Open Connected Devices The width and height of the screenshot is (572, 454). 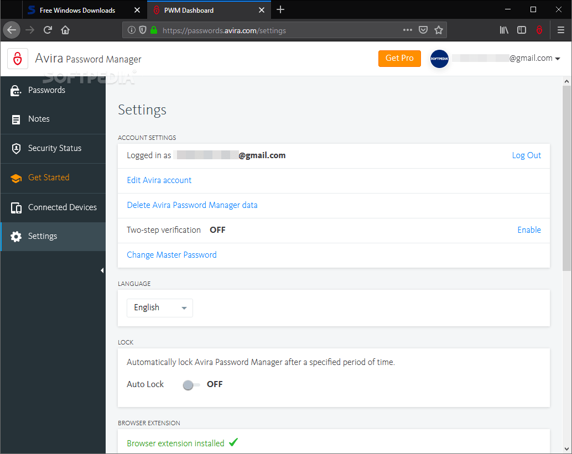pyautogui.click(x=62, y=207)
